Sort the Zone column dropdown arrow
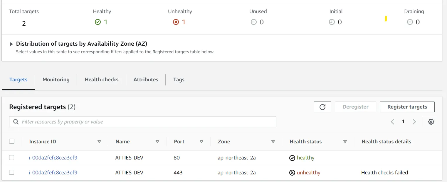Screen dimensions: 447x182 (273, 142)
